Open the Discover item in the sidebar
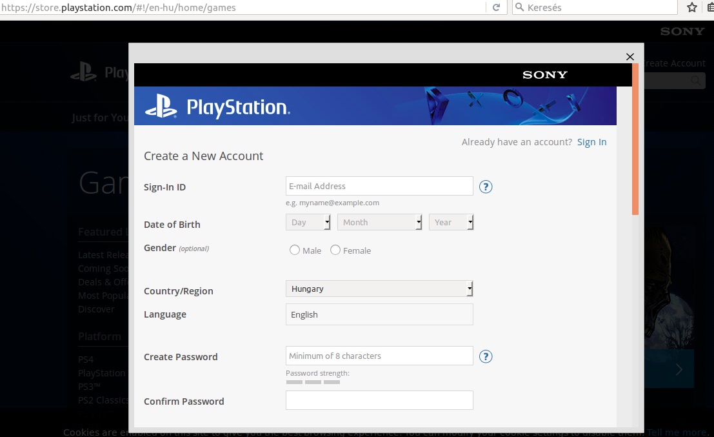This screenshot has height=437, width=714. click(96, 309)
